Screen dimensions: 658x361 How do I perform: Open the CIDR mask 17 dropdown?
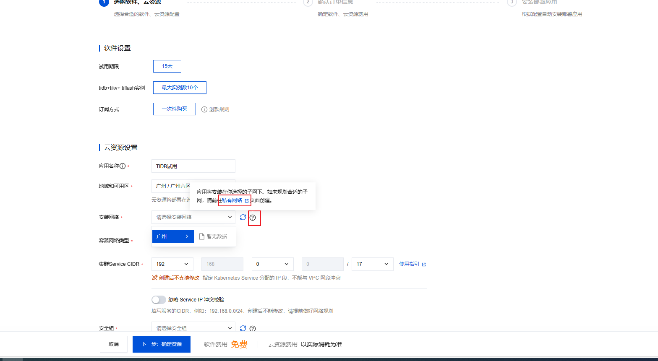372,264
